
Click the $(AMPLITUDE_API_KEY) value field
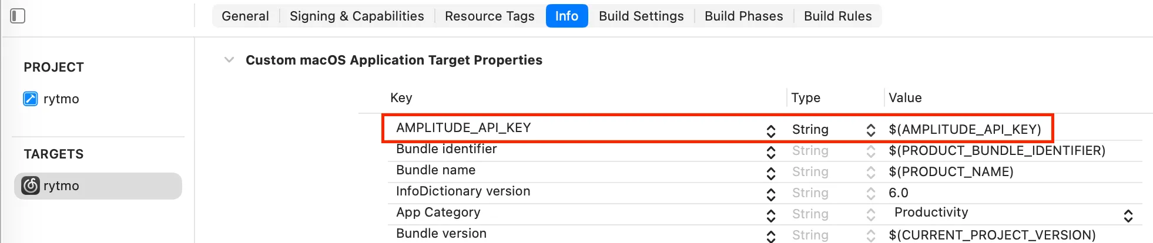point(964,129)
